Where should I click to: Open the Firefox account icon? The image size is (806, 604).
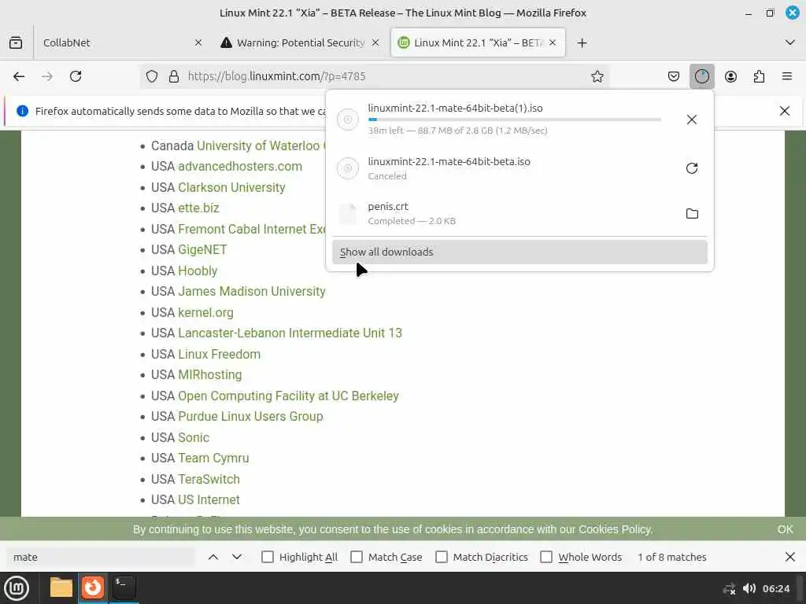730,76
